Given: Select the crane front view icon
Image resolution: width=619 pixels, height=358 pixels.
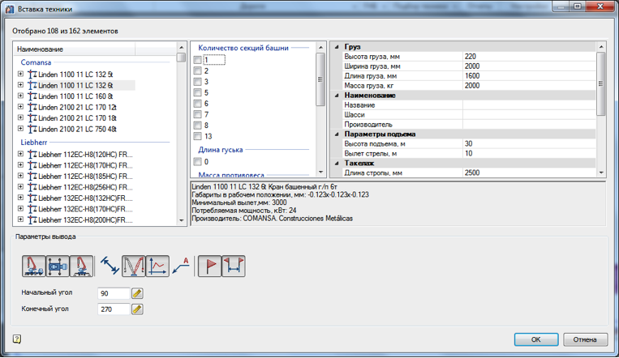Looking at the screenshot, I should point(81,266).
